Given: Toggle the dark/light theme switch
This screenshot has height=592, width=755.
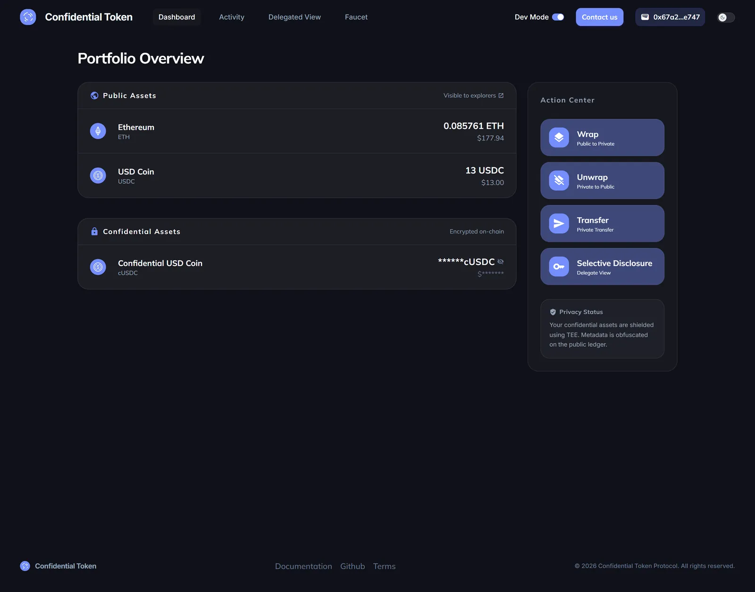Looking at the screenshot, I should 726,17.
